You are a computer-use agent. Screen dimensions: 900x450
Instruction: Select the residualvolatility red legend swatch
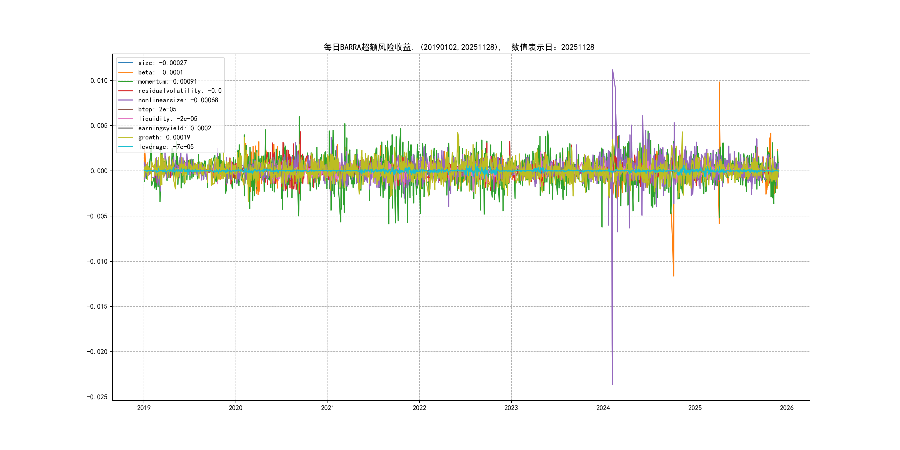(126, 91)
